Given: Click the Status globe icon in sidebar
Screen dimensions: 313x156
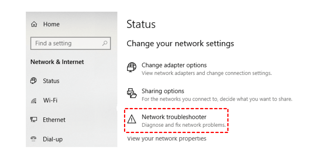Looking at the screenshot, I should 34,81.
